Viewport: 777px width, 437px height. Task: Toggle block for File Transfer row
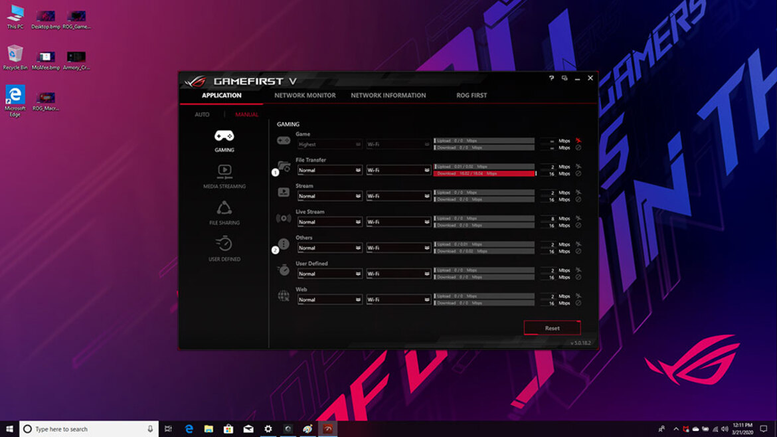(578, 173)
